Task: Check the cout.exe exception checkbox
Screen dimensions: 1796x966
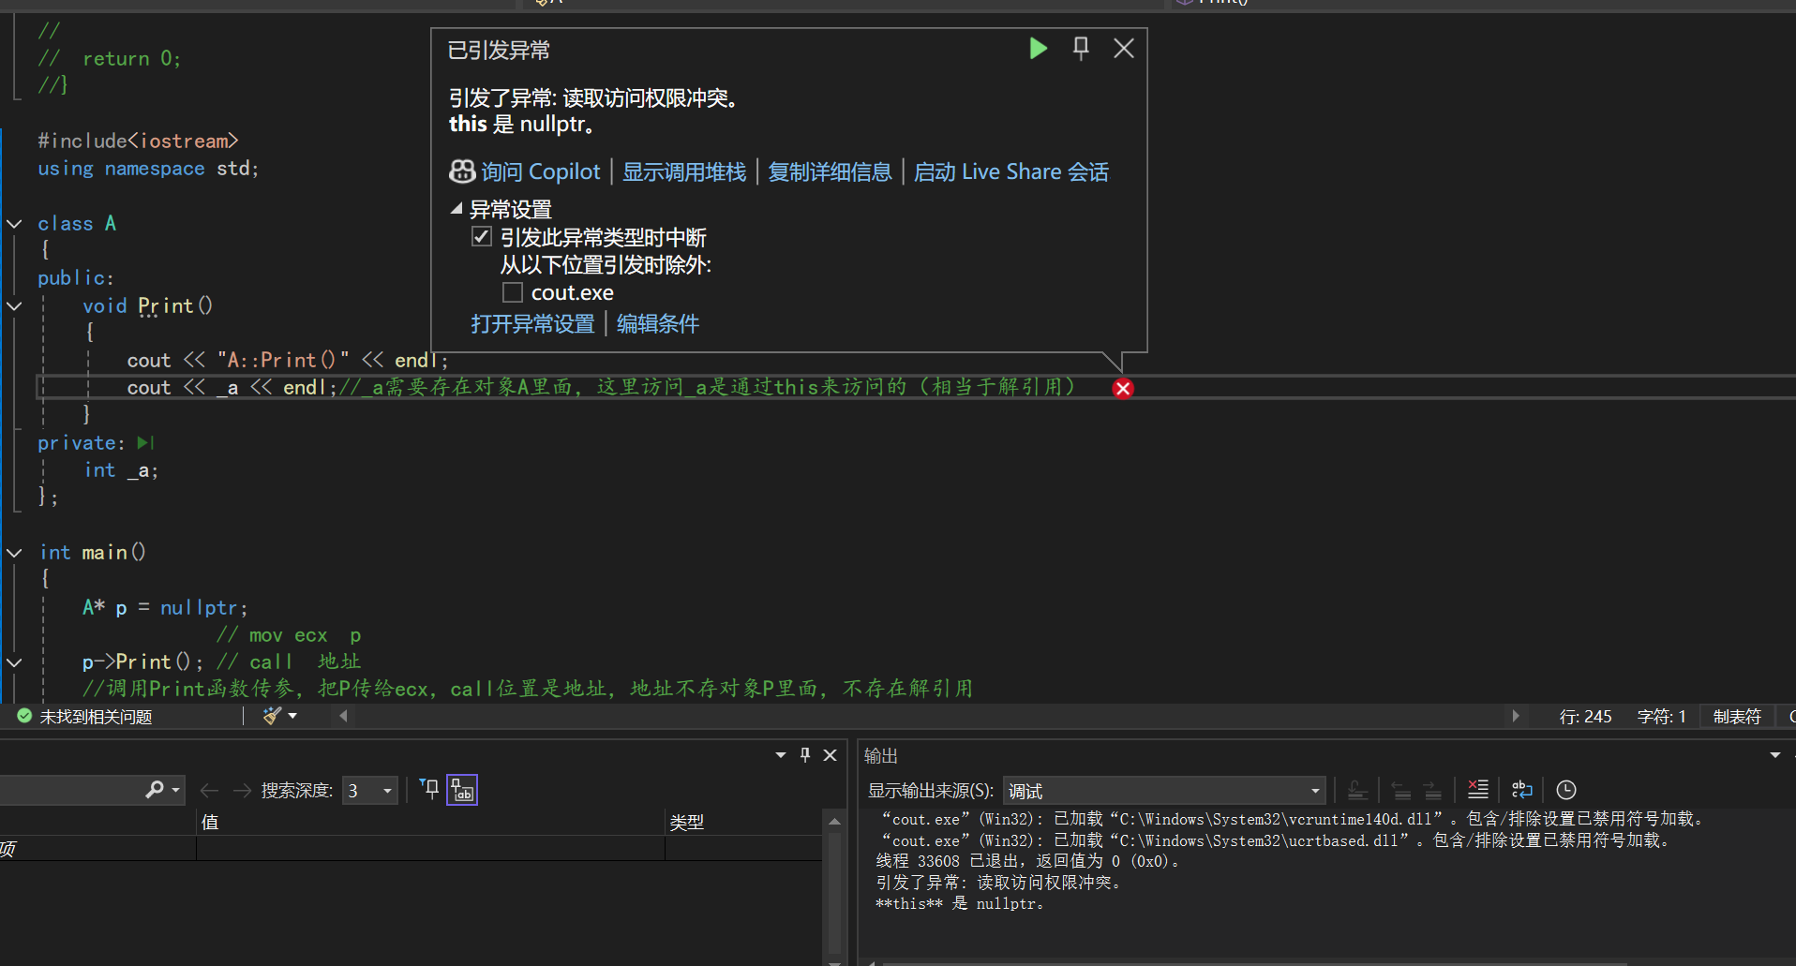Action: (x=513, y=293)
